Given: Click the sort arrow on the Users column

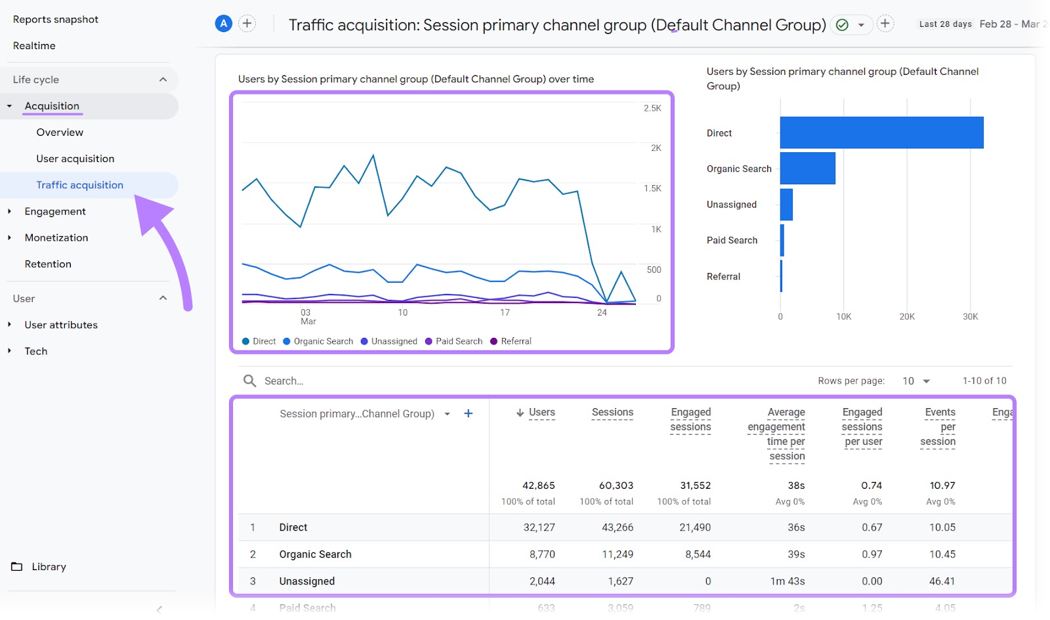Looking at the screenshot, I should click(520, 413).
